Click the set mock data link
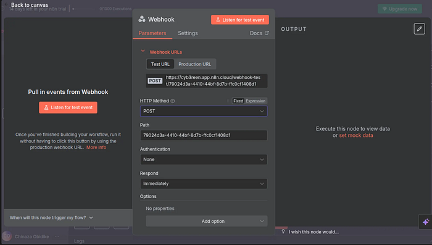The width and height of the screenshot is (432, 245). click(356, 135)
